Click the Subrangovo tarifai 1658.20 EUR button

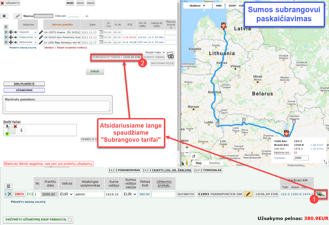tap(116, 57)
